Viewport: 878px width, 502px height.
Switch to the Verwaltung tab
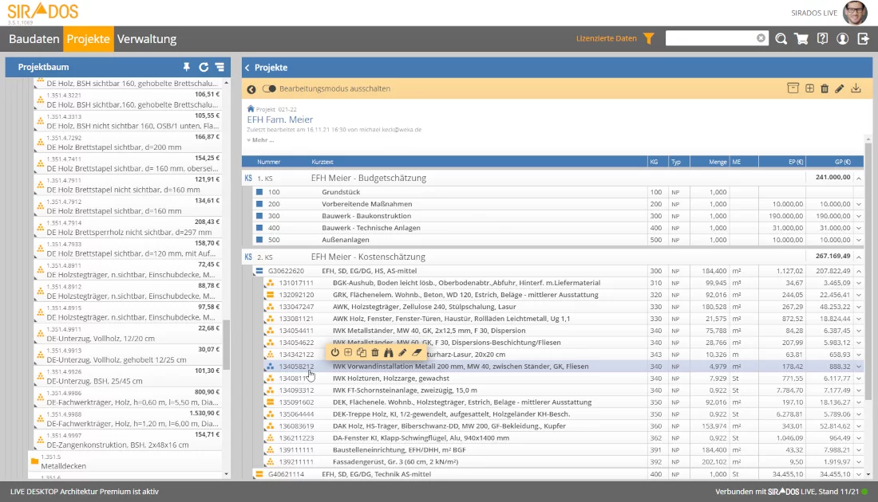pos(146,38)
